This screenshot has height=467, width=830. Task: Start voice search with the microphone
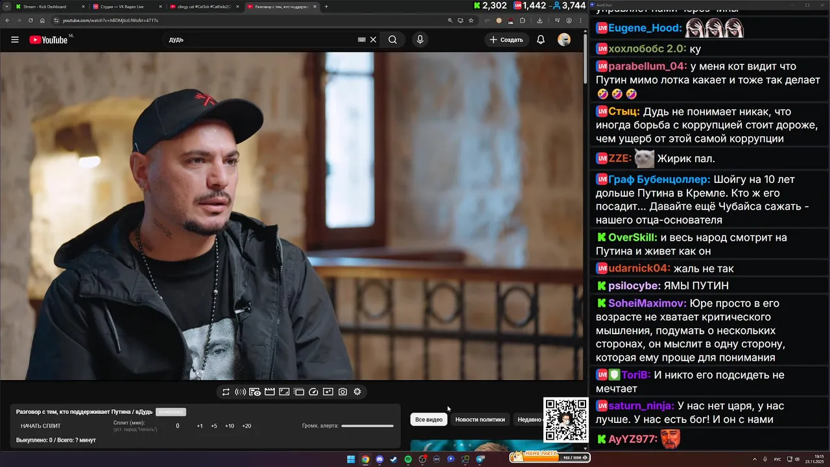coord(420,40)
